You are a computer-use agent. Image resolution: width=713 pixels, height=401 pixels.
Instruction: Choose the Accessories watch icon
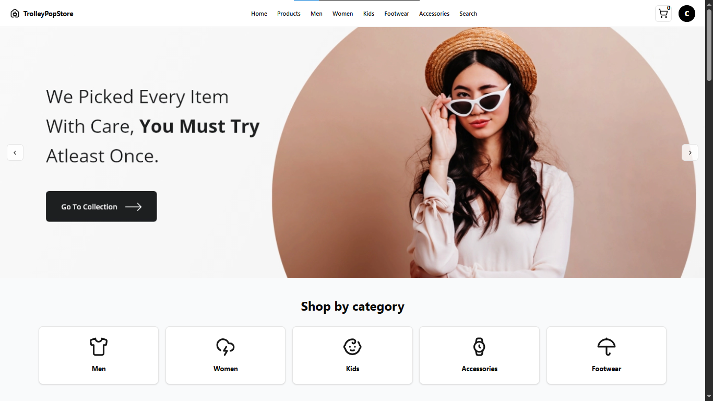point(479,346)
